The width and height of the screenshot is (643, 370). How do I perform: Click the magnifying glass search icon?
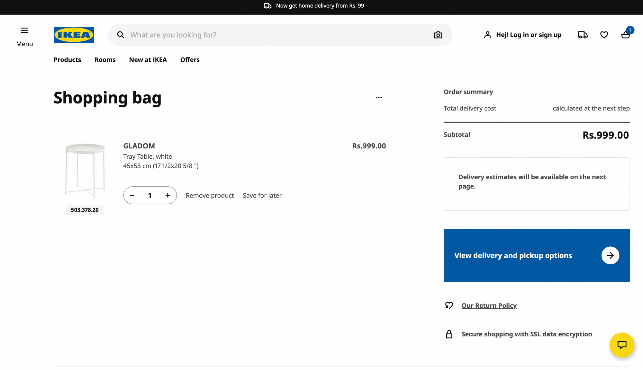click(x=121, y=35)
